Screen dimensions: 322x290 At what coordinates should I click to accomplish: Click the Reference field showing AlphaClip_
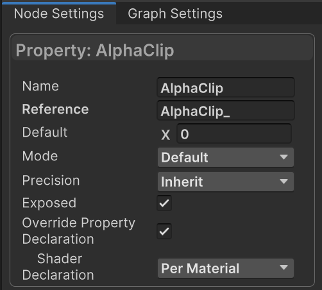pyautogui.click(x=226, y=111)
